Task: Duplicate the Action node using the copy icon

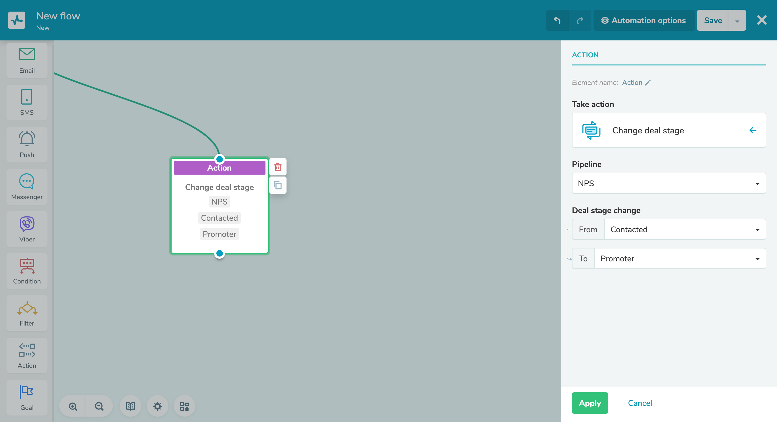Action: [x=278, y=185]
